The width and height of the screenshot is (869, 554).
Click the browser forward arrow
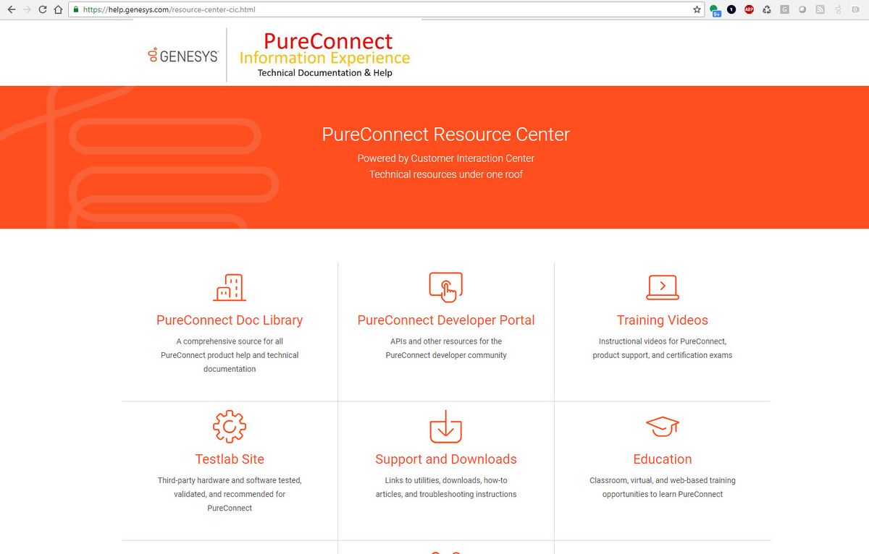(x=27, y=10)
